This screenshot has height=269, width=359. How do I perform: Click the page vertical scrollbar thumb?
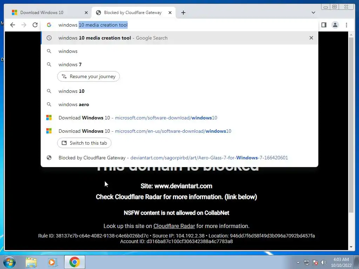(351, 125)
